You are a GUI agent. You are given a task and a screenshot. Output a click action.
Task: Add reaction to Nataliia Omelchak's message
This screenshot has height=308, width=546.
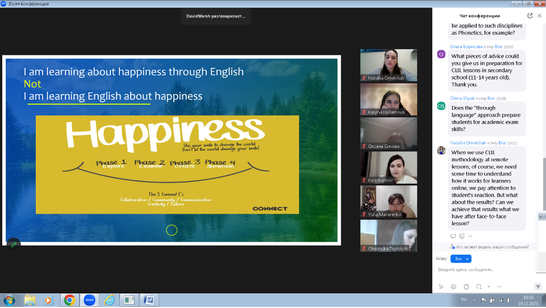(462, 236)
